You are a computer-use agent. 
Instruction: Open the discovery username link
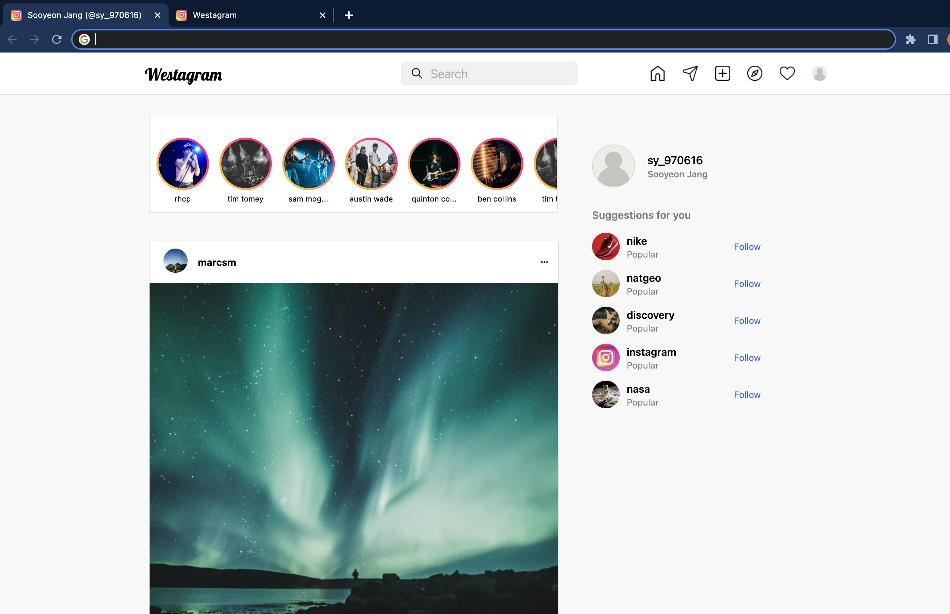(650, 315)
